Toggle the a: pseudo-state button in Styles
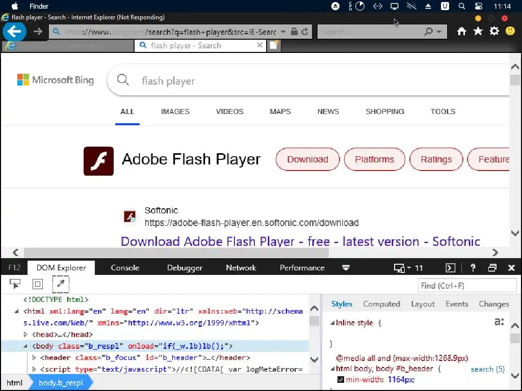522x391 pixels. pyautogui.click(x=499, y=322)
